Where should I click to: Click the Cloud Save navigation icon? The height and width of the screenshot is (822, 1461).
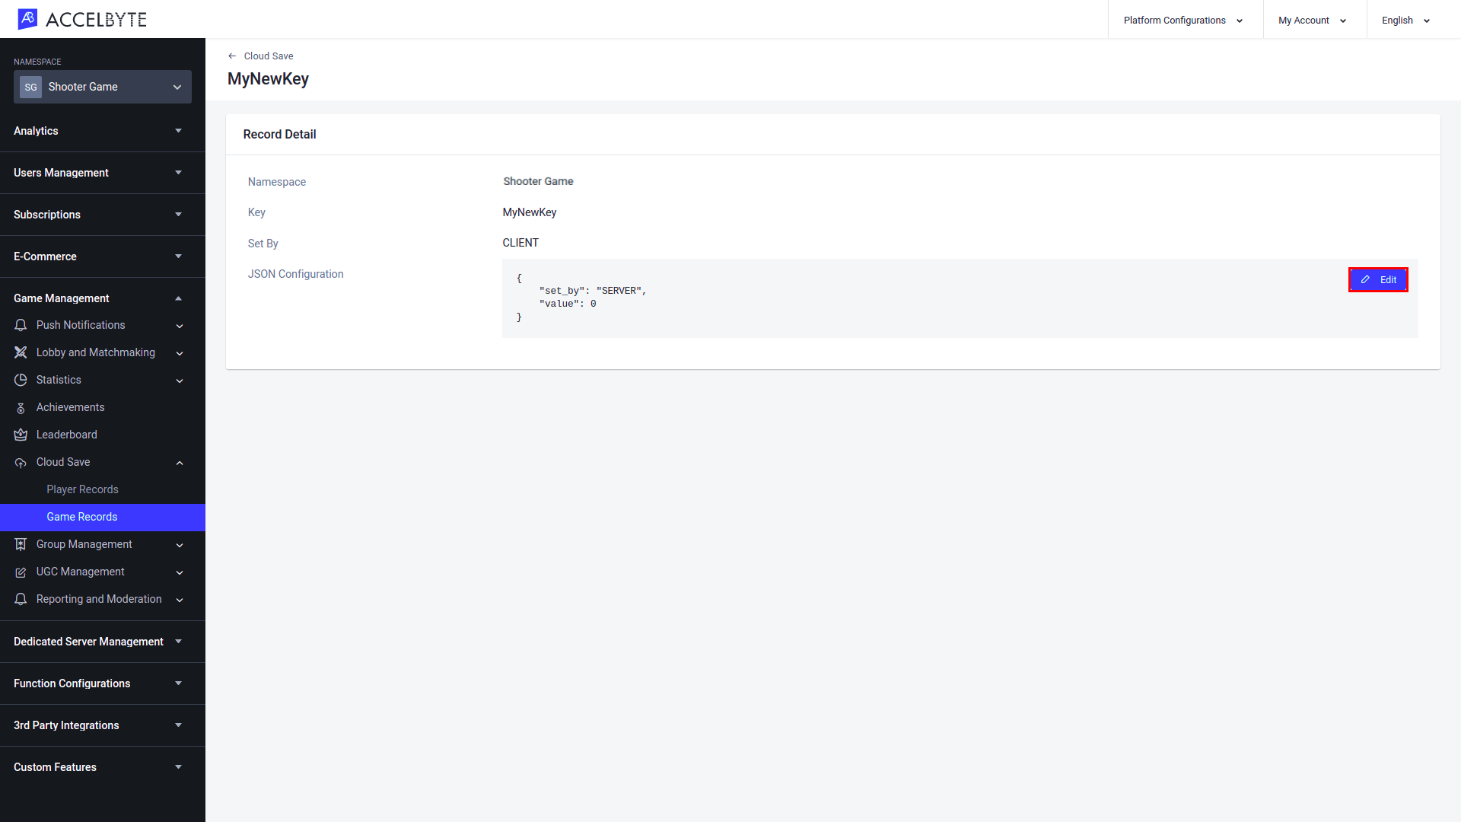20,462
